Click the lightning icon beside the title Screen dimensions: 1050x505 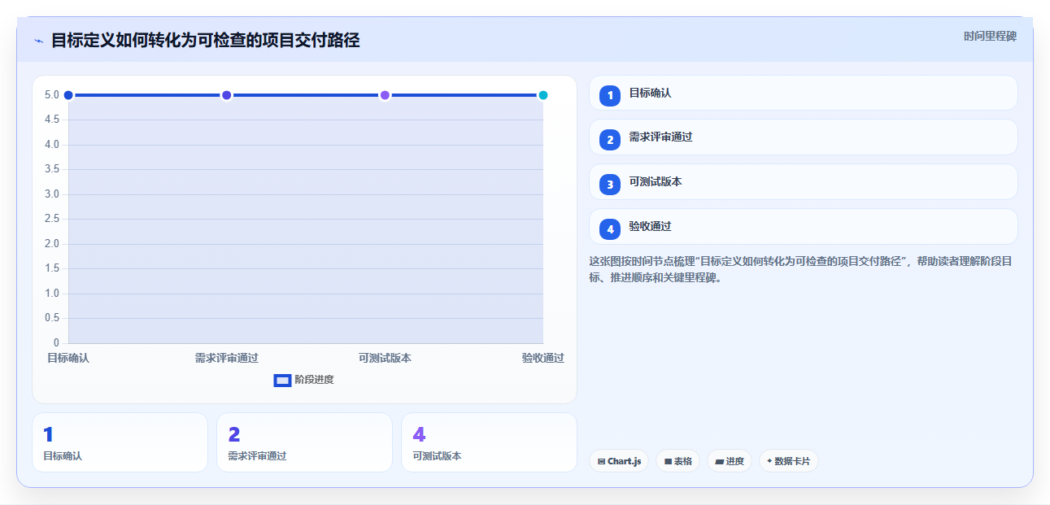coord(39,41)
